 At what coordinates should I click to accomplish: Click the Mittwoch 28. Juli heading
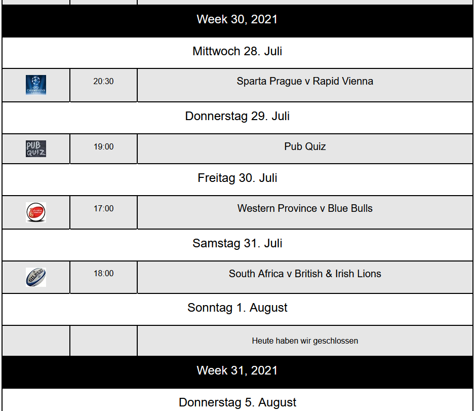point(237,51)
